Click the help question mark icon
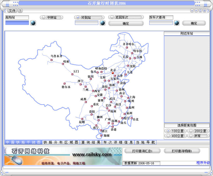Image resolution: width=213 pixels, height=176 pixels. tap(20, 11)
